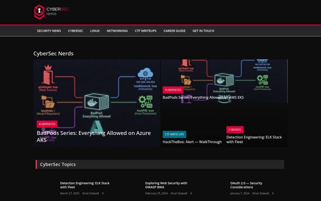
Task: Click comment count on March 27 ELK post
Action: click(103, 193)
